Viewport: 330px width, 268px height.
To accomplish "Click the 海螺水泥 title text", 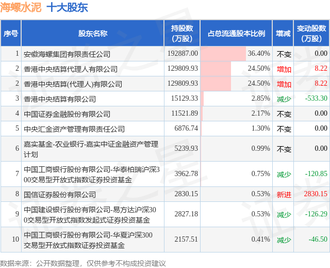I will [x=21, y=7].
